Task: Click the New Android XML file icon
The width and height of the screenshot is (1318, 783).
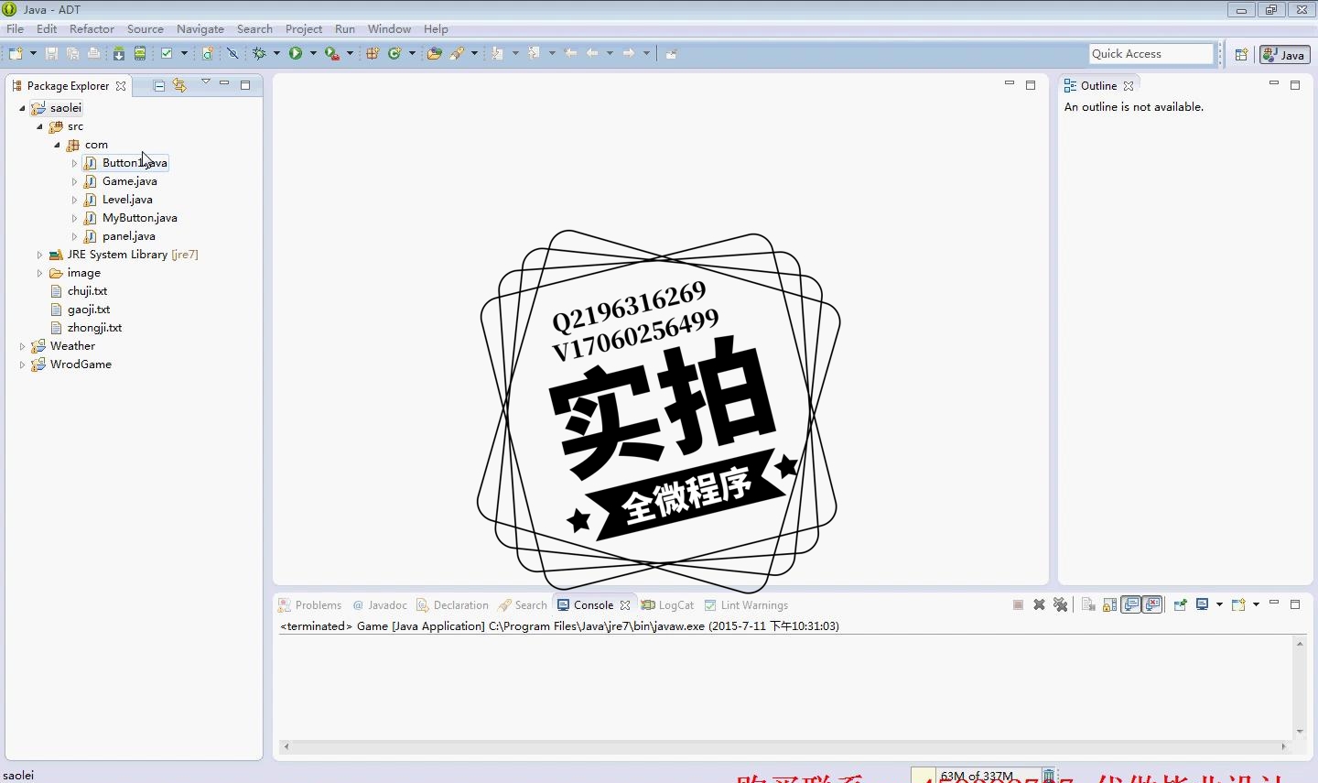Action: click(208, 54)
